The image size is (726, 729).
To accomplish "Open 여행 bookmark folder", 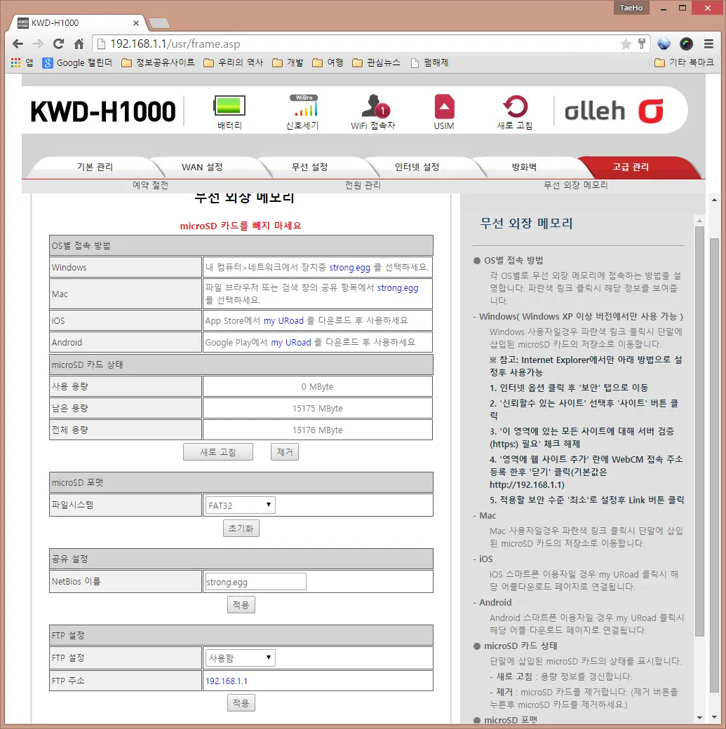I will click(x=328, y=62).
